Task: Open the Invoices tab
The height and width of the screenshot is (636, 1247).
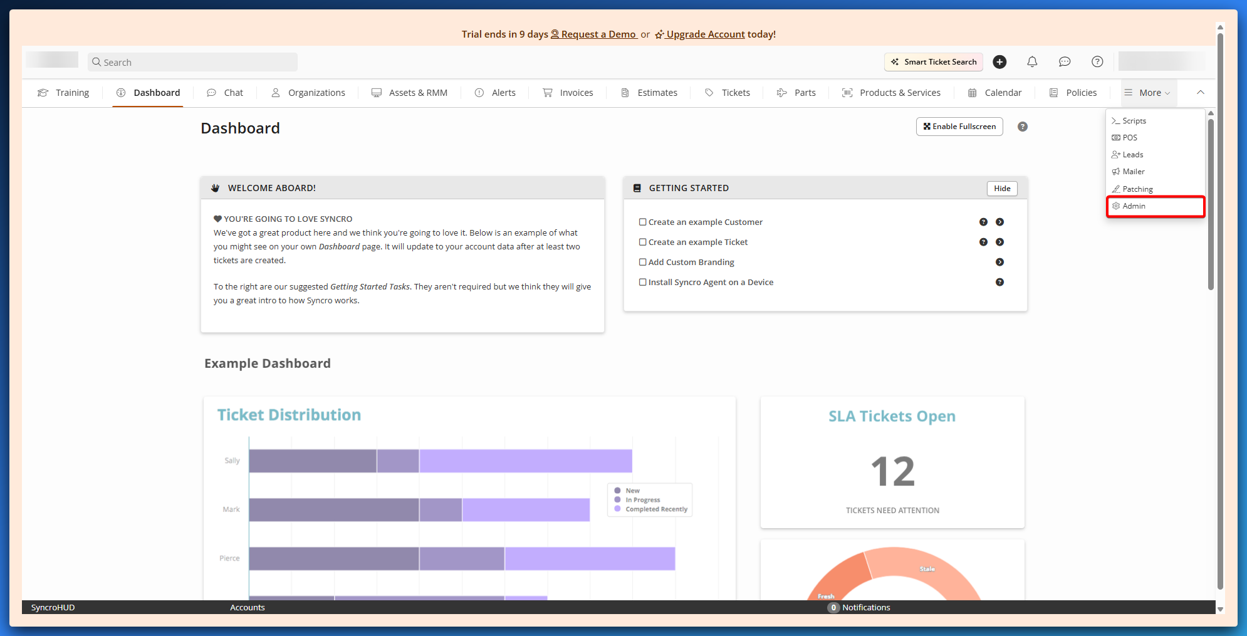Action: [568, 93]
